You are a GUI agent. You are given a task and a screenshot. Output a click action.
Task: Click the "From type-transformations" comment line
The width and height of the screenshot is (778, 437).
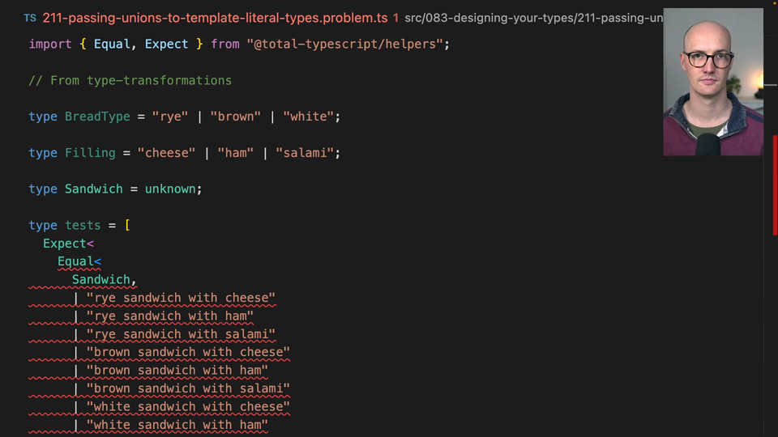point(130,80)
